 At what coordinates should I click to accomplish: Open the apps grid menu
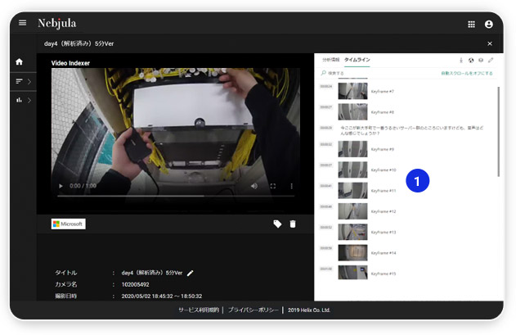471,24
